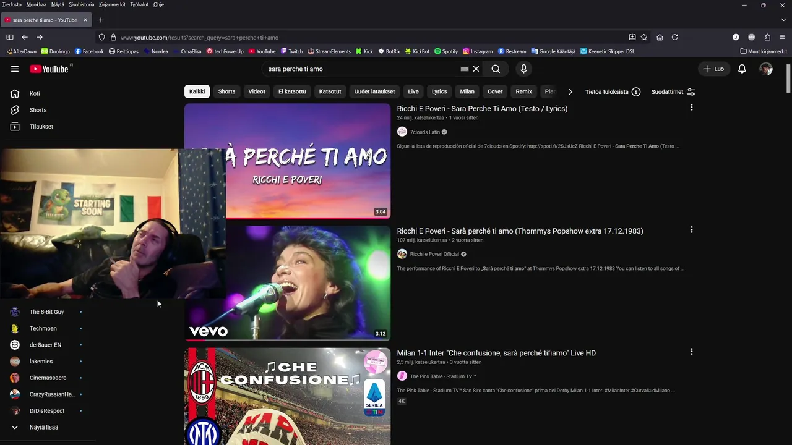The image size is (792, 445).
Task: Bookmark this page with the star icon
Action: [x=644, y=37]
